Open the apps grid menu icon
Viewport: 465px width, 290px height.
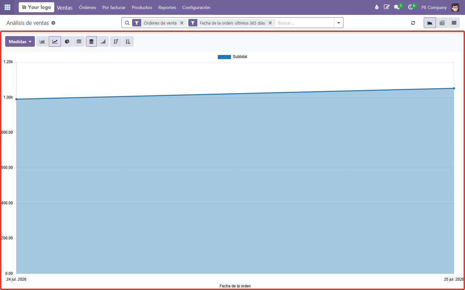7,7
